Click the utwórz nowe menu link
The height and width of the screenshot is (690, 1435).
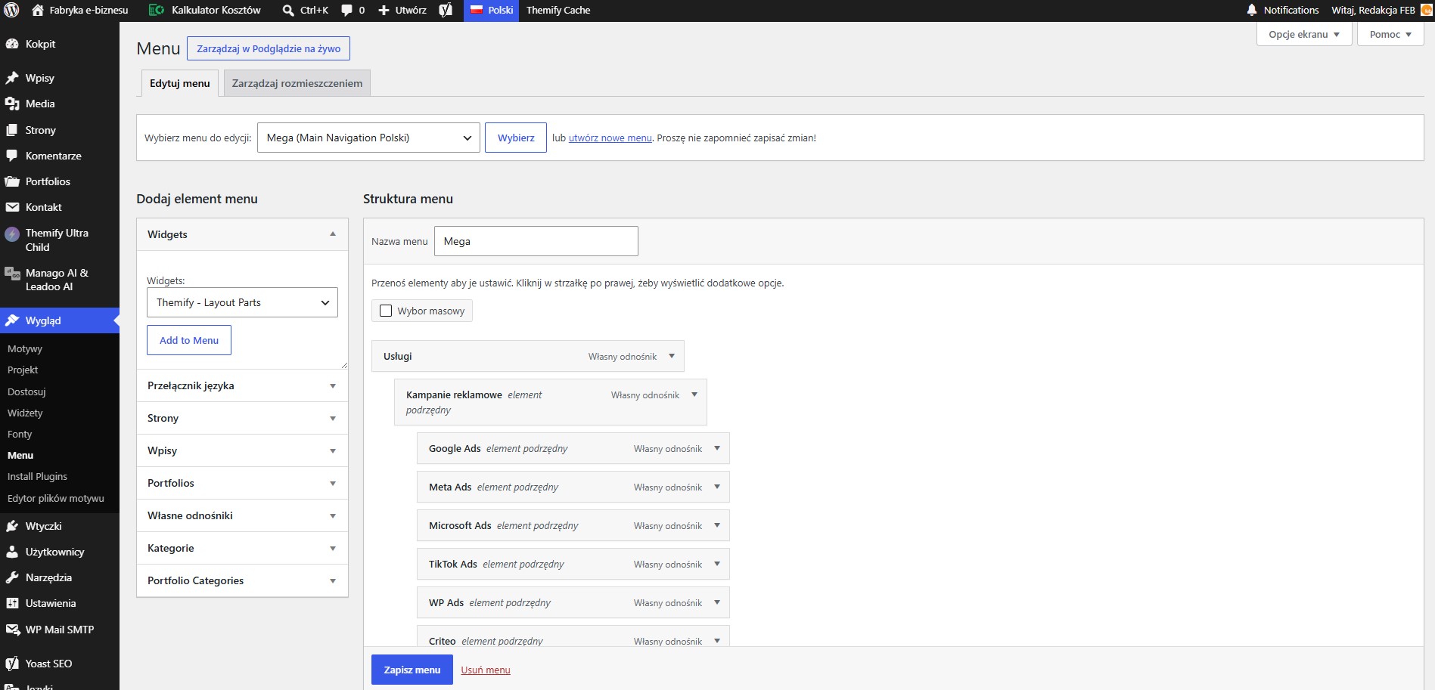click(610, 138)
